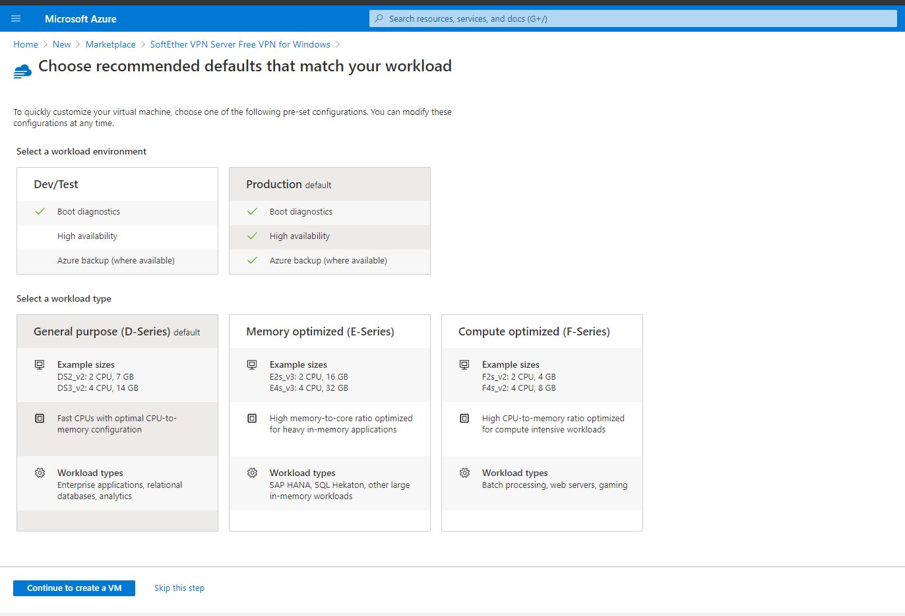Click Dev/Test Azure backup (where available) row
Viewport: 905px width, 616px height.
point(117,261)
